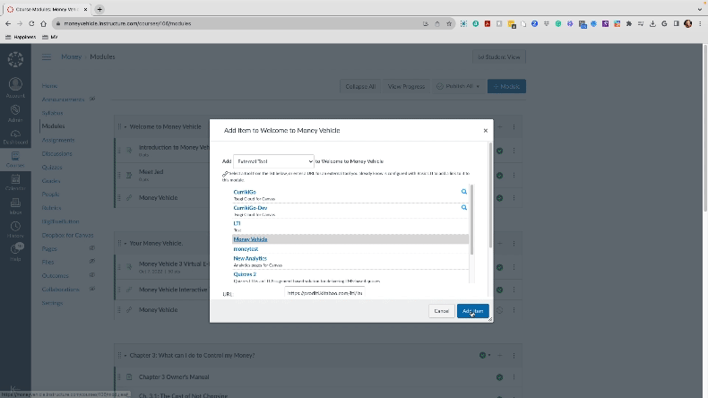708x398 pixels.
Task: Click View Progress button
Action: 406,86
